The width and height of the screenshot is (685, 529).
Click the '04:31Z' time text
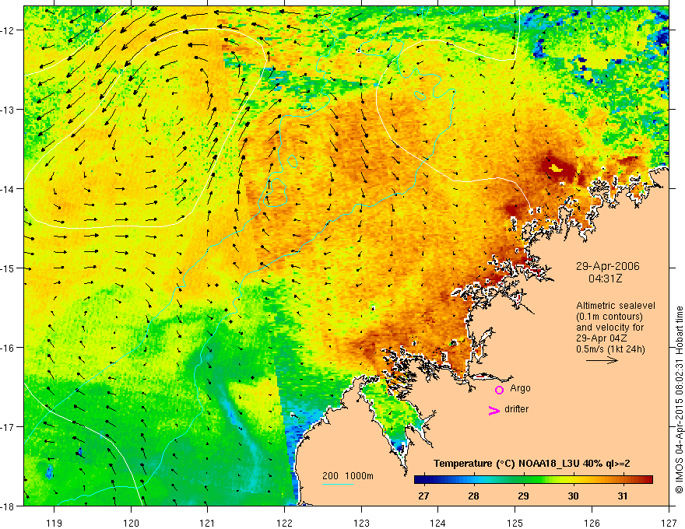[x=605, y=278]
